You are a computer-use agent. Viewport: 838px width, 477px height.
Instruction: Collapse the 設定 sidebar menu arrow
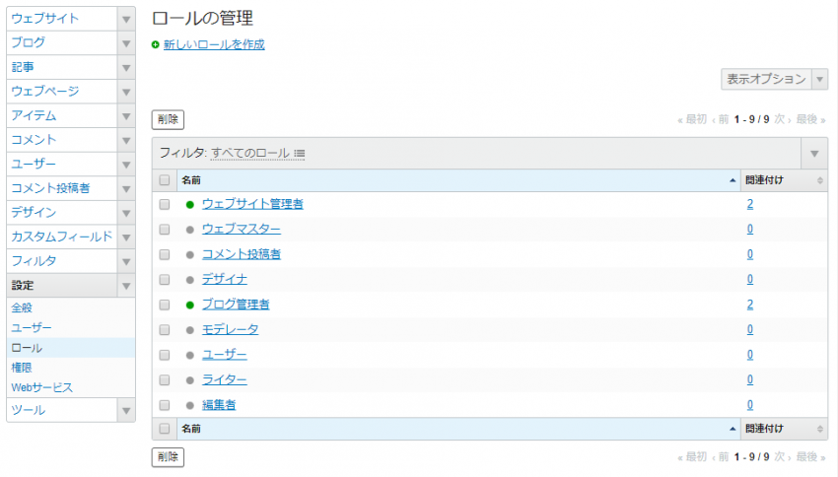coord(126,287)
